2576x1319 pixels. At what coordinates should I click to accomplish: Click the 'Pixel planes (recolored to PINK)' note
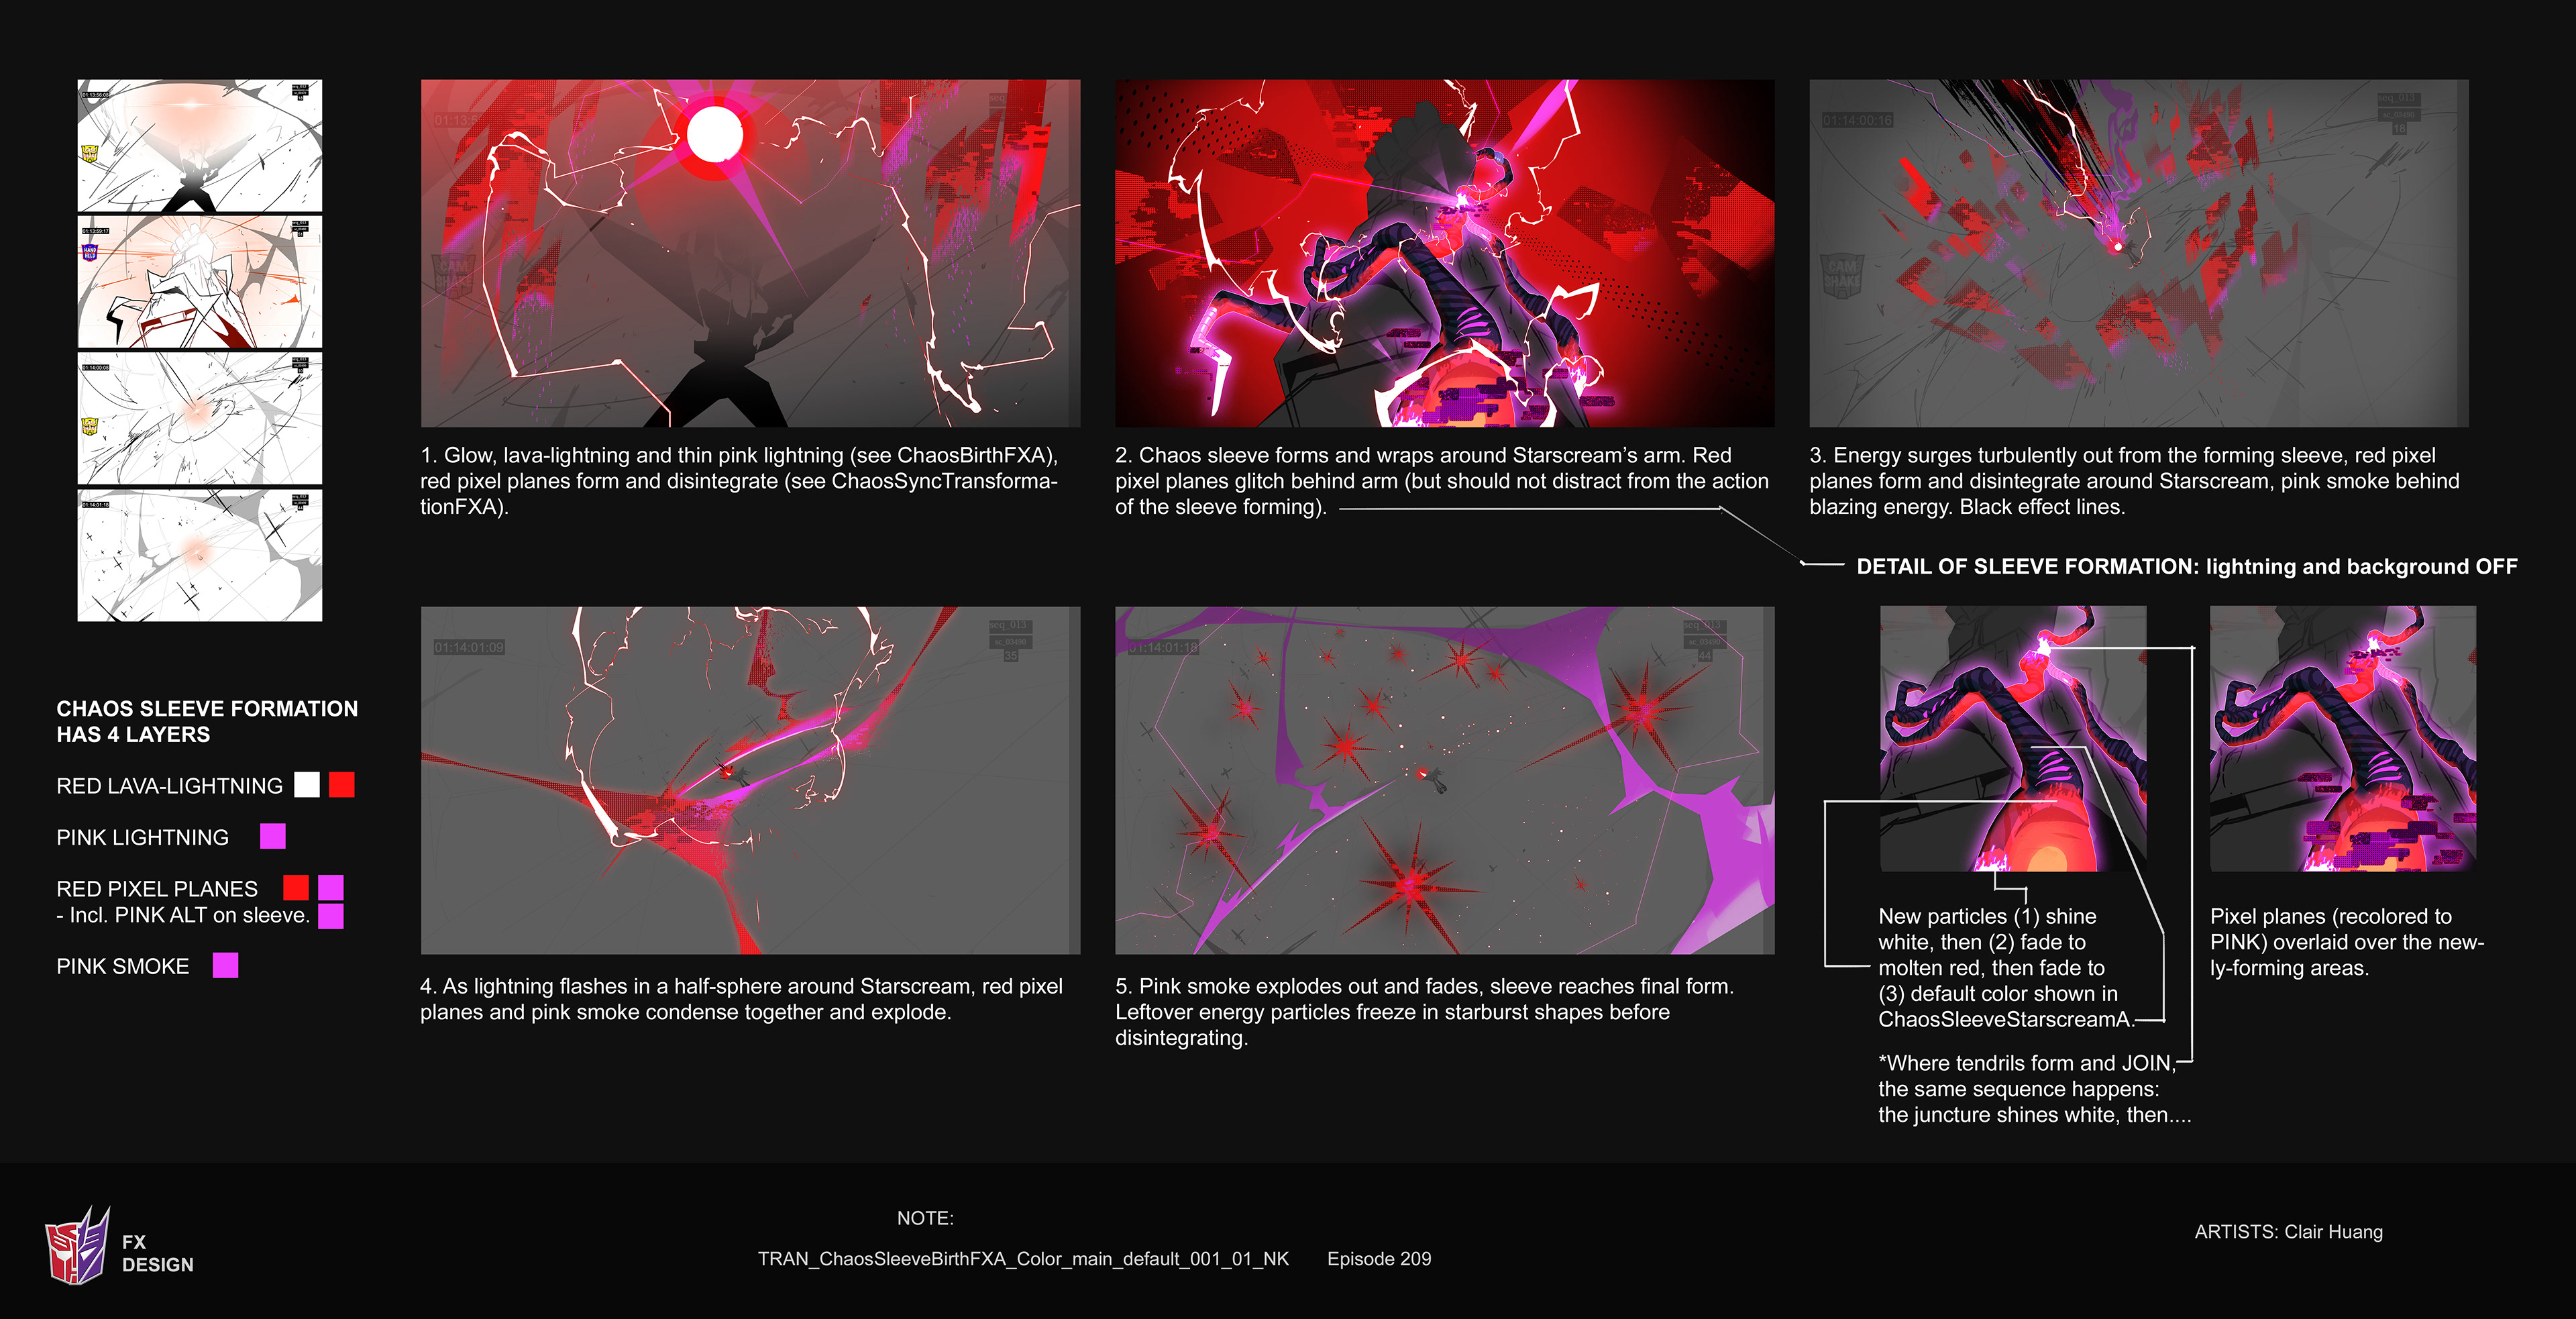[x=2346, y=942]
